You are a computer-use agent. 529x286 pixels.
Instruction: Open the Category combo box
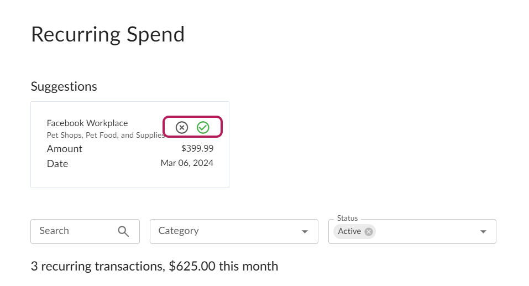tap(234, 231)
